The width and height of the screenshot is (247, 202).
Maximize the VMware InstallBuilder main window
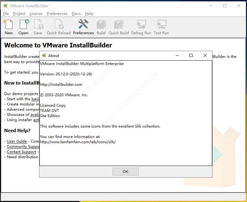click(x=225, y=6)
